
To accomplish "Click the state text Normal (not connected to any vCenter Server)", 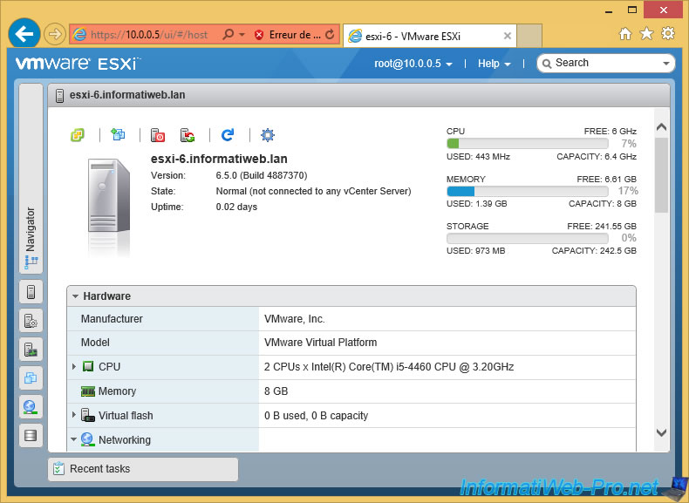I will pos(313,192).
